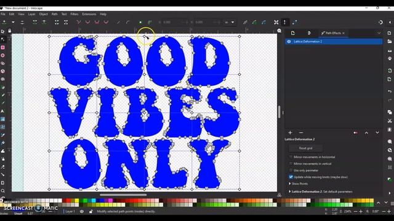Open Path menu
394x221 pixels.
point(55,14)
